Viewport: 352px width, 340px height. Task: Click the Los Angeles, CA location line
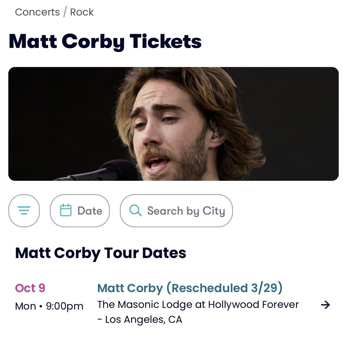coord(140,320)
